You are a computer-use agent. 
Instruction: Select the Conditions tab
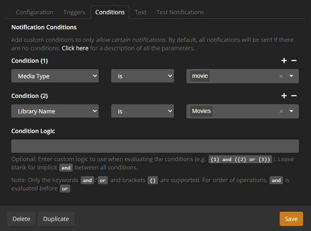coord(110,12)
